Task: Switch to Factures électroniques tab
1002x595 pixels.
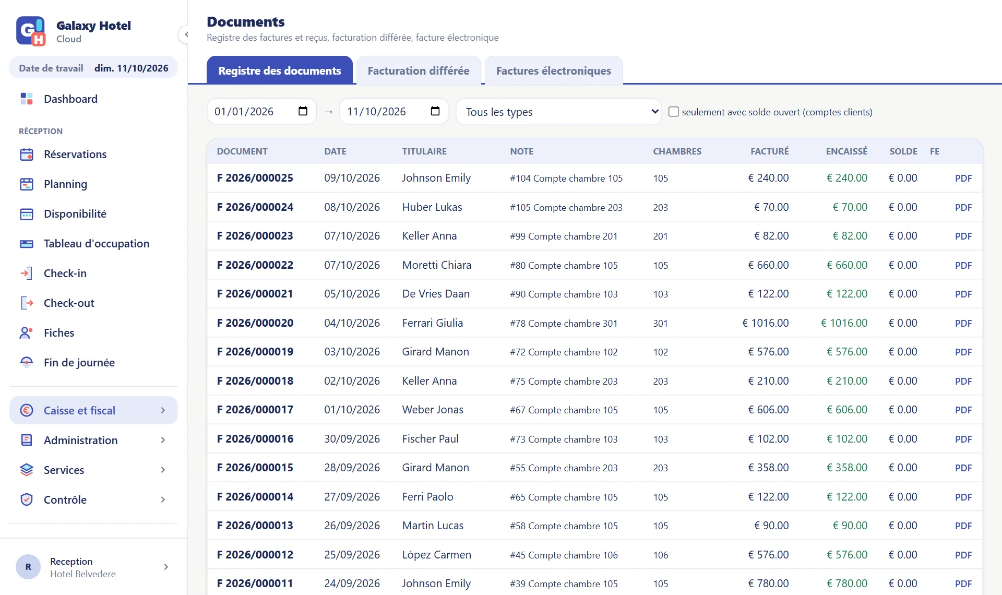Action: click(x=554, y=70)
